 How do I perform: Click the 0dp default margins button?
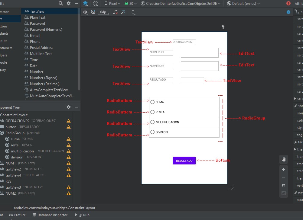103,12
